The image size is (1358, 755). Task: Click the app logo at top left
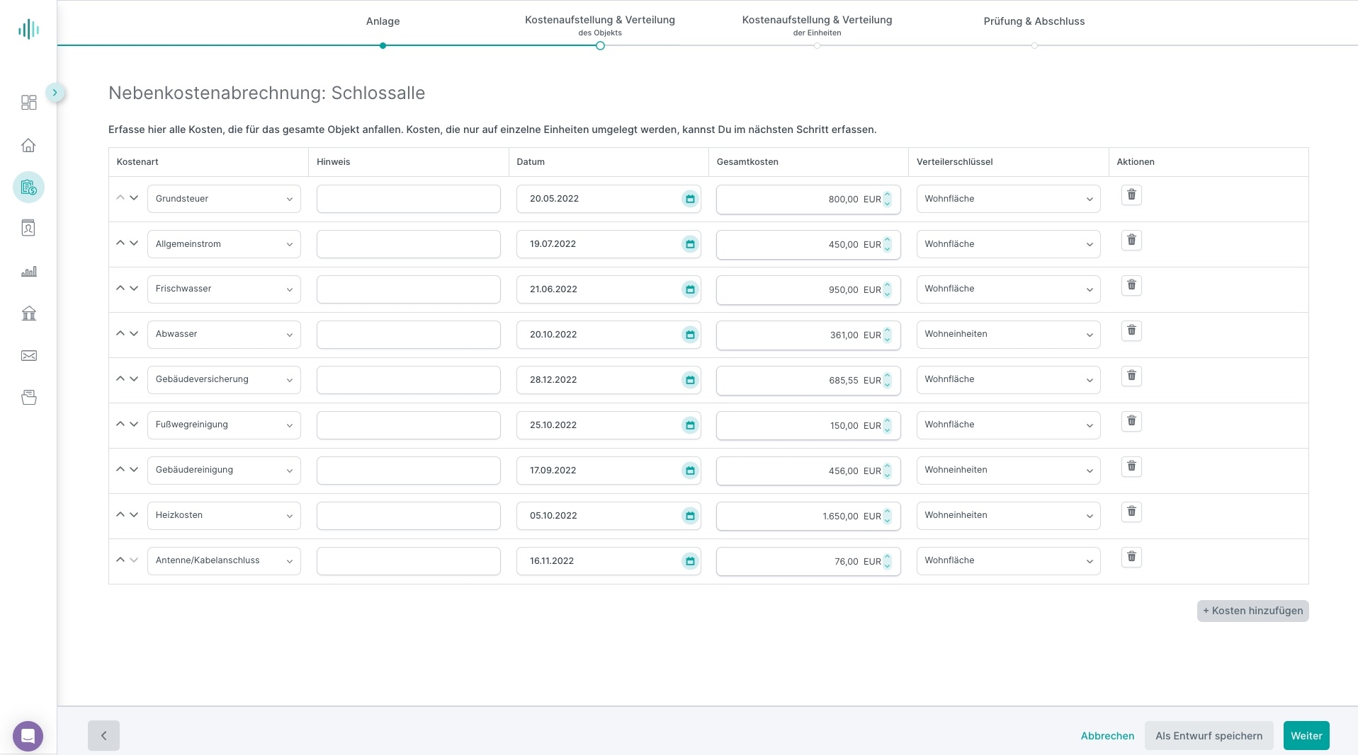(x=28, y=29)
